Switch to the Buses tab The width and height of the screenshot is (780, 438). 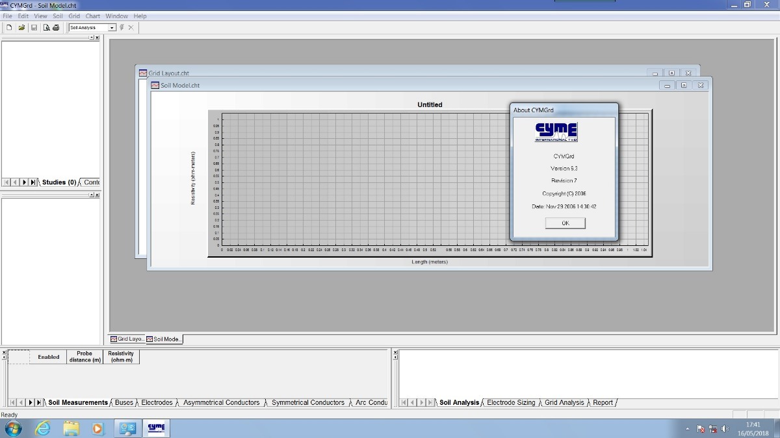[x=124, y=402]
